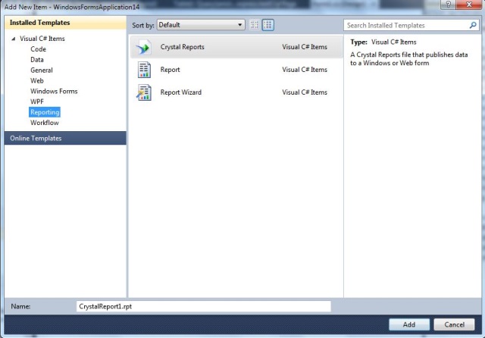The width and height of the screenshot is (485, 338).
Task: Select the Crystal Reports template icon
Action: click(x=143, y=47)
